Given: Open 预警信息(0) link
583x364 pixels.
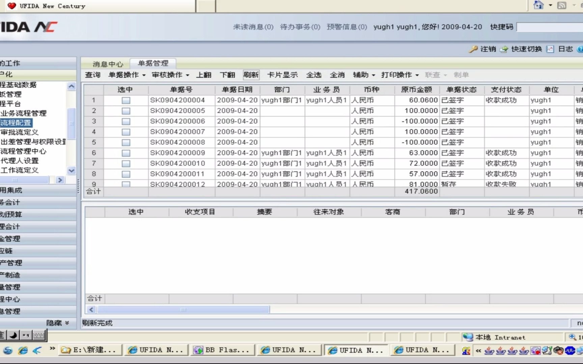Looking at the screenshot, I should pos(347,27).
